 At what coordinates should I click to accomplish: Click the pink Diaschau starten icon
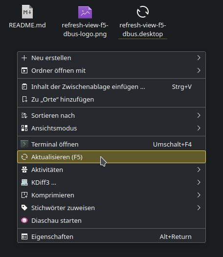pos(24,220)
